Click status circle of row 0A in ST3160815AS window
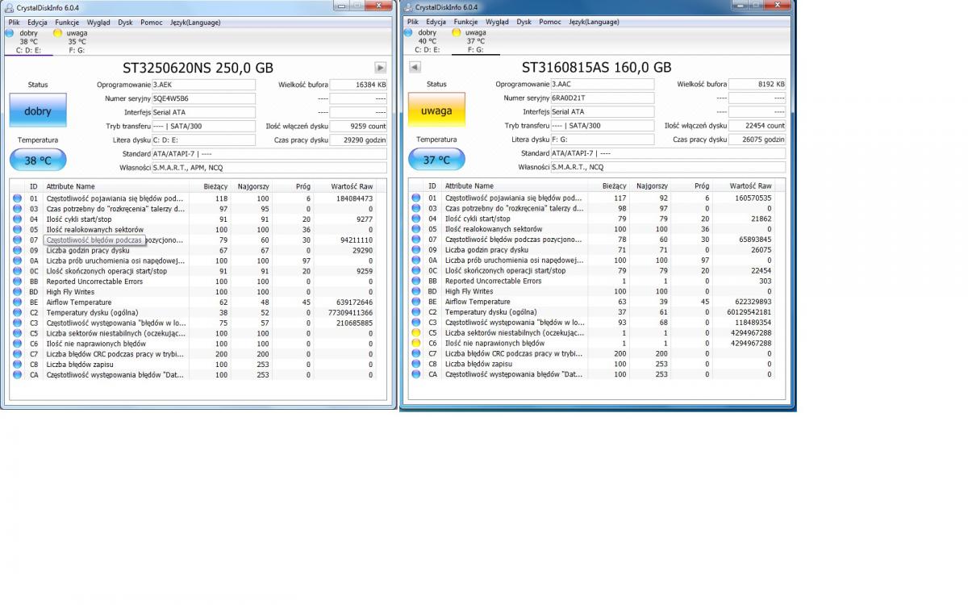Viewport: 968px width, 605px height. (416, 261)
